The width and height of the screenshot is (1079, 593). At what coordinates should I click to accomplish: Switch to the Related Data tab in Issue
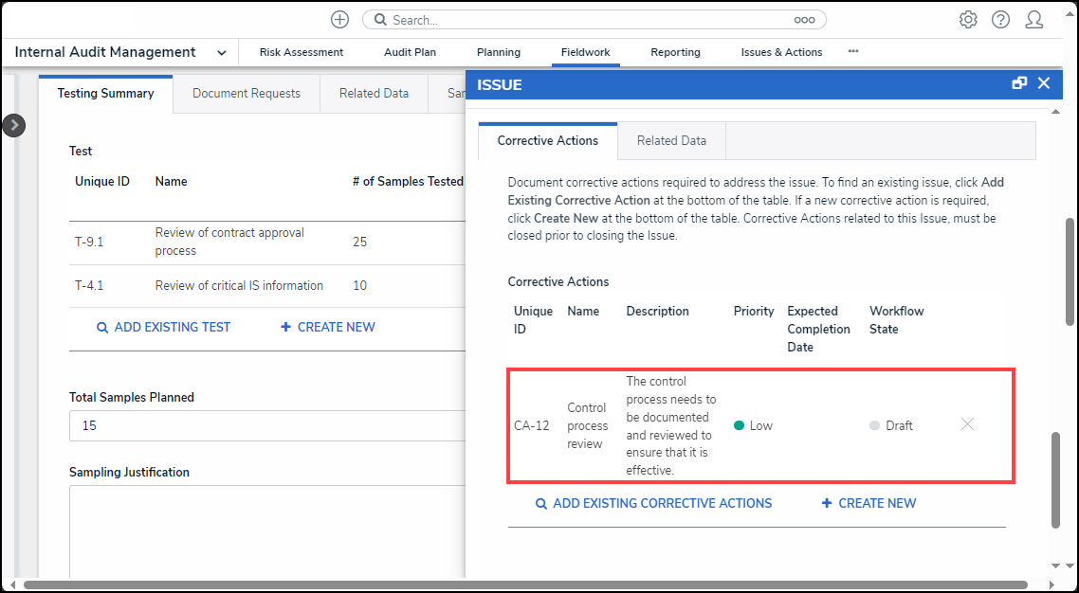pyautogui.click(x=671, y=140)
